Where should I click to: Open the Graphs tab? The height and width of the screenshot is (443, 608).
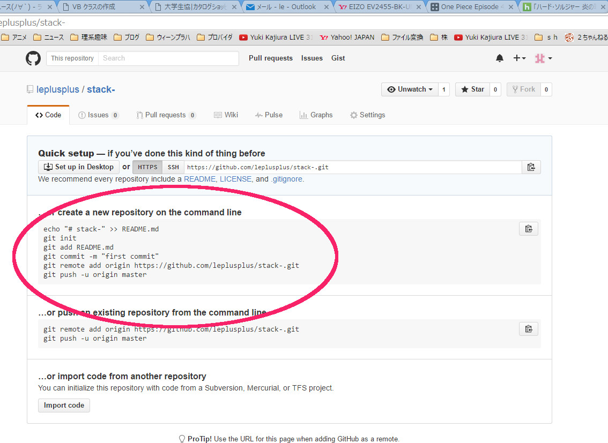[316, 115]
